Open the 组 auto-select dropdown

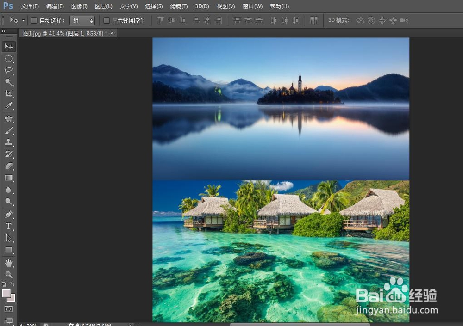[82, 20]
